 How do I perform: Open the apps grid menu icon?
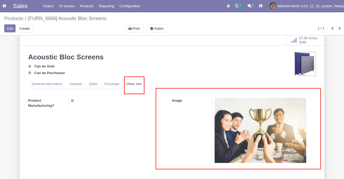click(4, 6)
